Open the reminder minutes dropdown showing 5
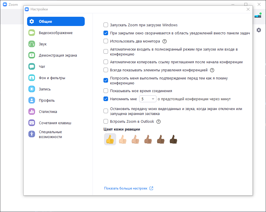The height and width of the screenshot is (212, 266). tap(148, 99)
